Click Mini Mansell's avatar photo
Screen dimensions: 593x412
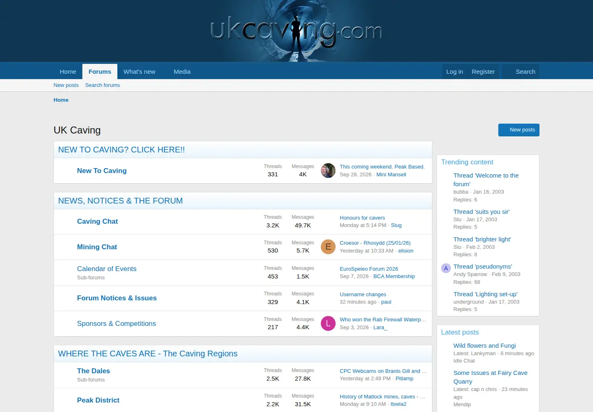(328, 171)
